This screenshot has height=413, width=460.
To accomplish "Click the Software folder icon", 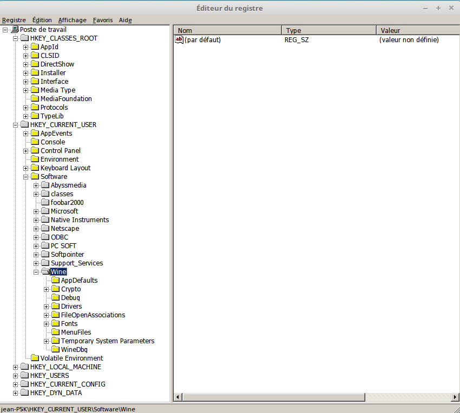I will [x=35, y=177].
